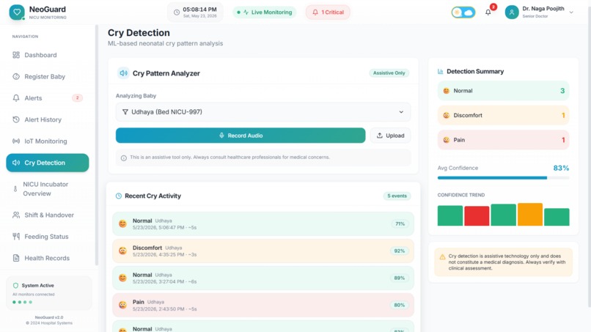Click the orange bar in Confidence Trend
Viewport: 591px width, 332px height.
(x=530, y=215)
